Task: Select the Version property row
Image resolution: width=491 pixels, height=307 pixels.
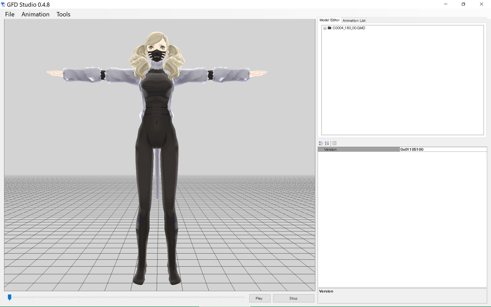Action: 402,149
